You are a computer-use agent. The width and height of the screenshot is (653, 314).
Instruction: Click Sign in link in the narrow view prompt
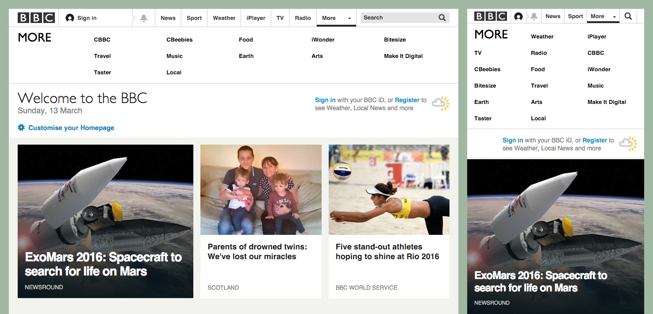[513, 140]
